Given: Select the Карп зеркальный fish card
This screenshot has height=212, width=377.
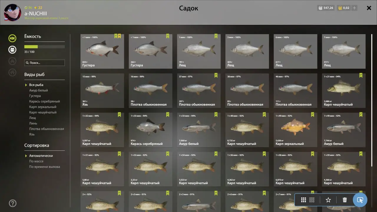Looking at the screenshot, I should [x=295, y=130].
